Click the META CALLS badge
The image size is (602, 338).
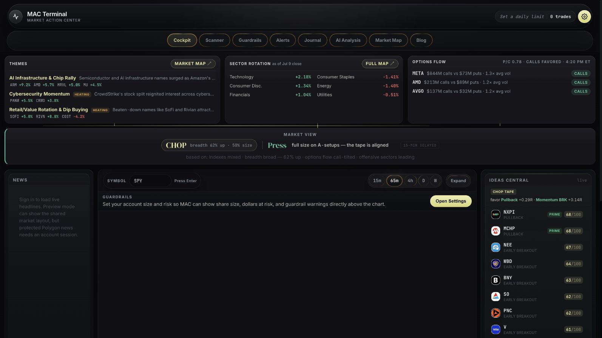point(580,73)
